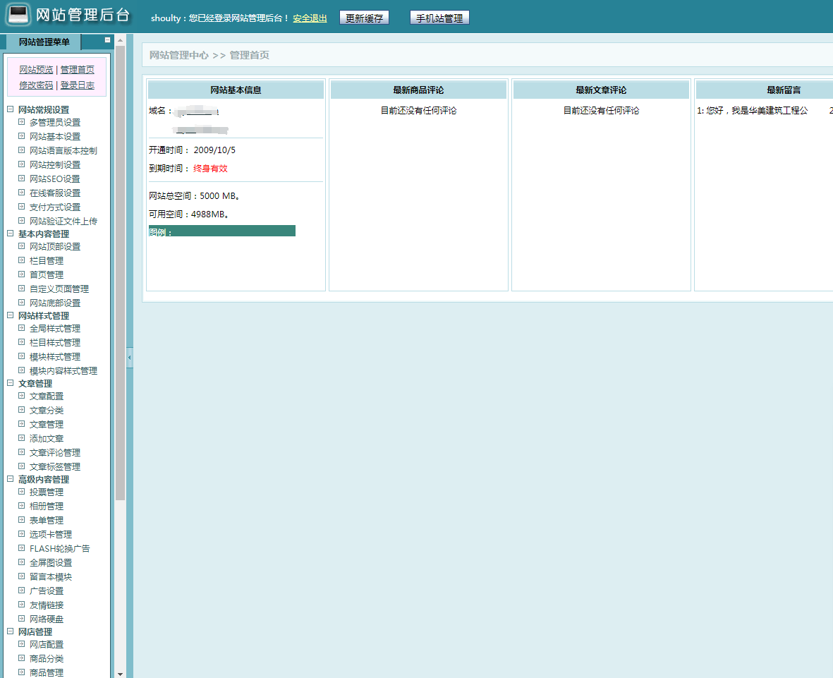833x678 pixels.
Task: Collapse the 网站常规设置 tree group
Action: pos(10,109)
